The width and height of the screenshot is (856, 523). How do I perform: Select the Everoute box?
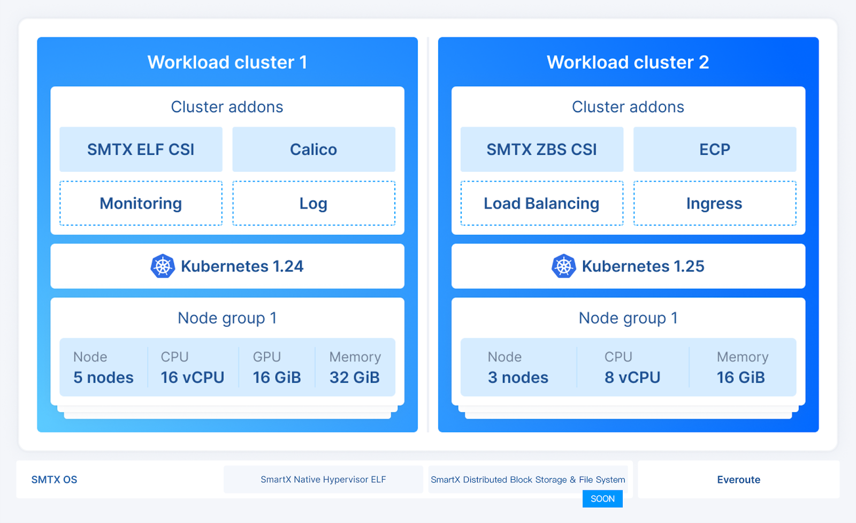739,480
